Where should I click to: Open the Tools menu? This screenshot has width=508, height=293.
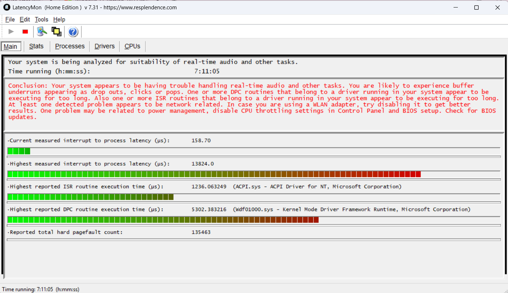(41, 19)
